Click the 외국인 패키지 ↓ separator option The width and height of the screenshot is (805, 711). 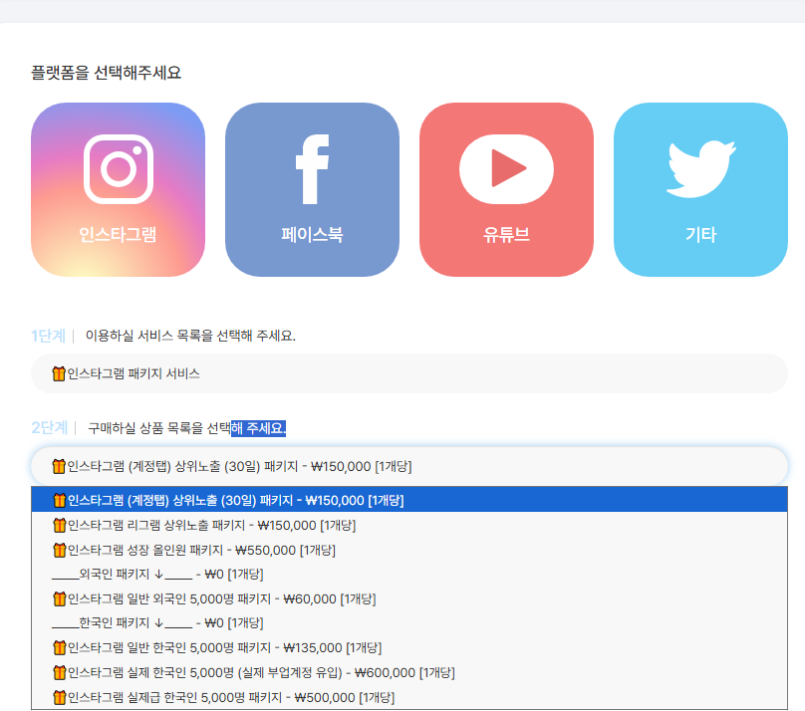pos(409,574)
